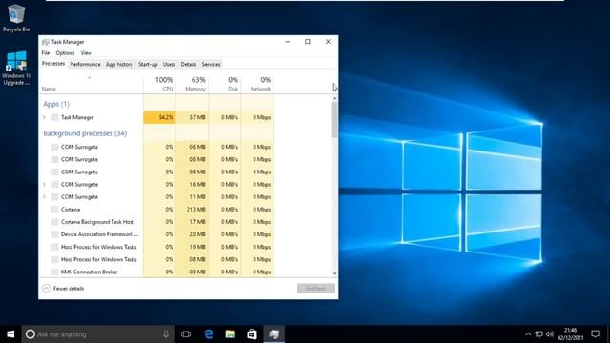Click the Cortana process icon
Viewport: 610px width, 343px height.
point(55,210)
